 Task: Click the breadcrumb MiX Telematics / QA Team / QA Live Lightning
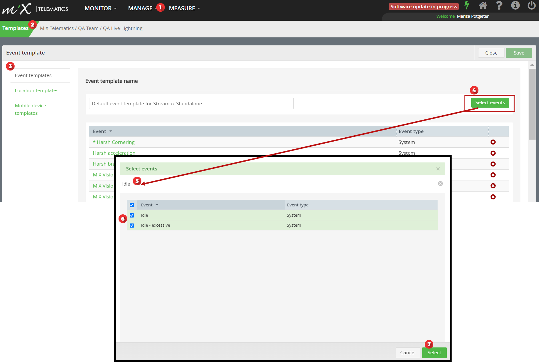click(x=91, y=28)
